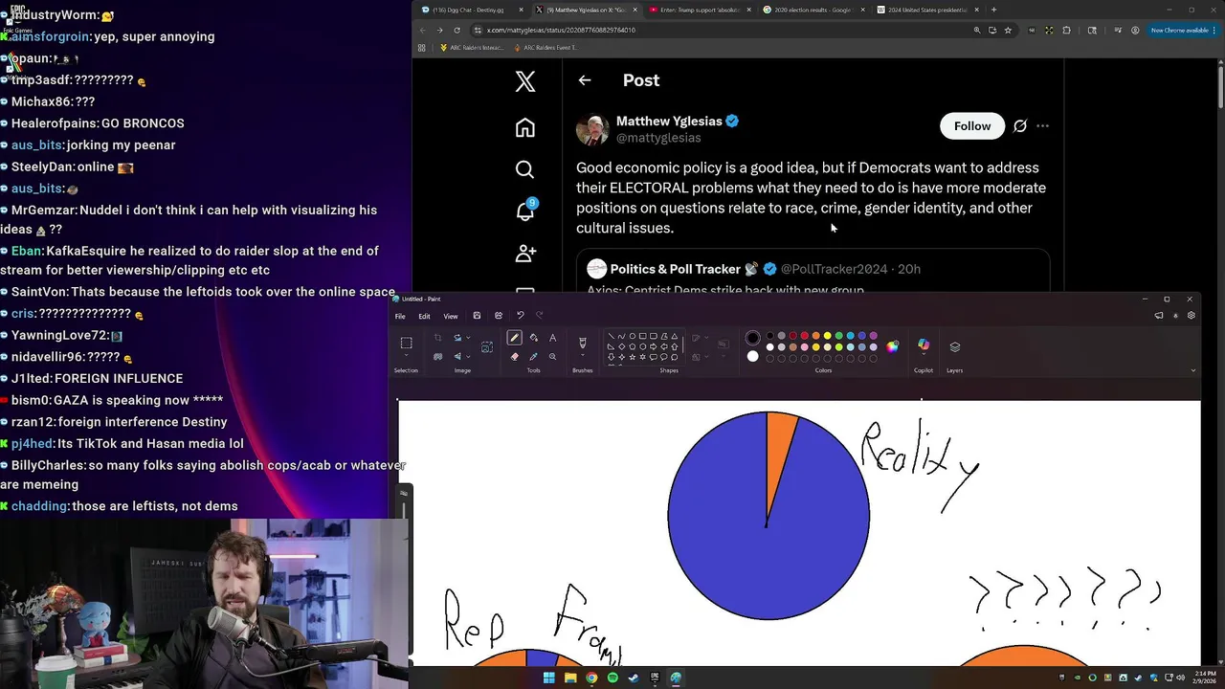Image resolution: width=1225 pixels, height=689 pixels.
Task: Click the back arrow beside Post
Action: pyautogui.click(x=585, y=80)
